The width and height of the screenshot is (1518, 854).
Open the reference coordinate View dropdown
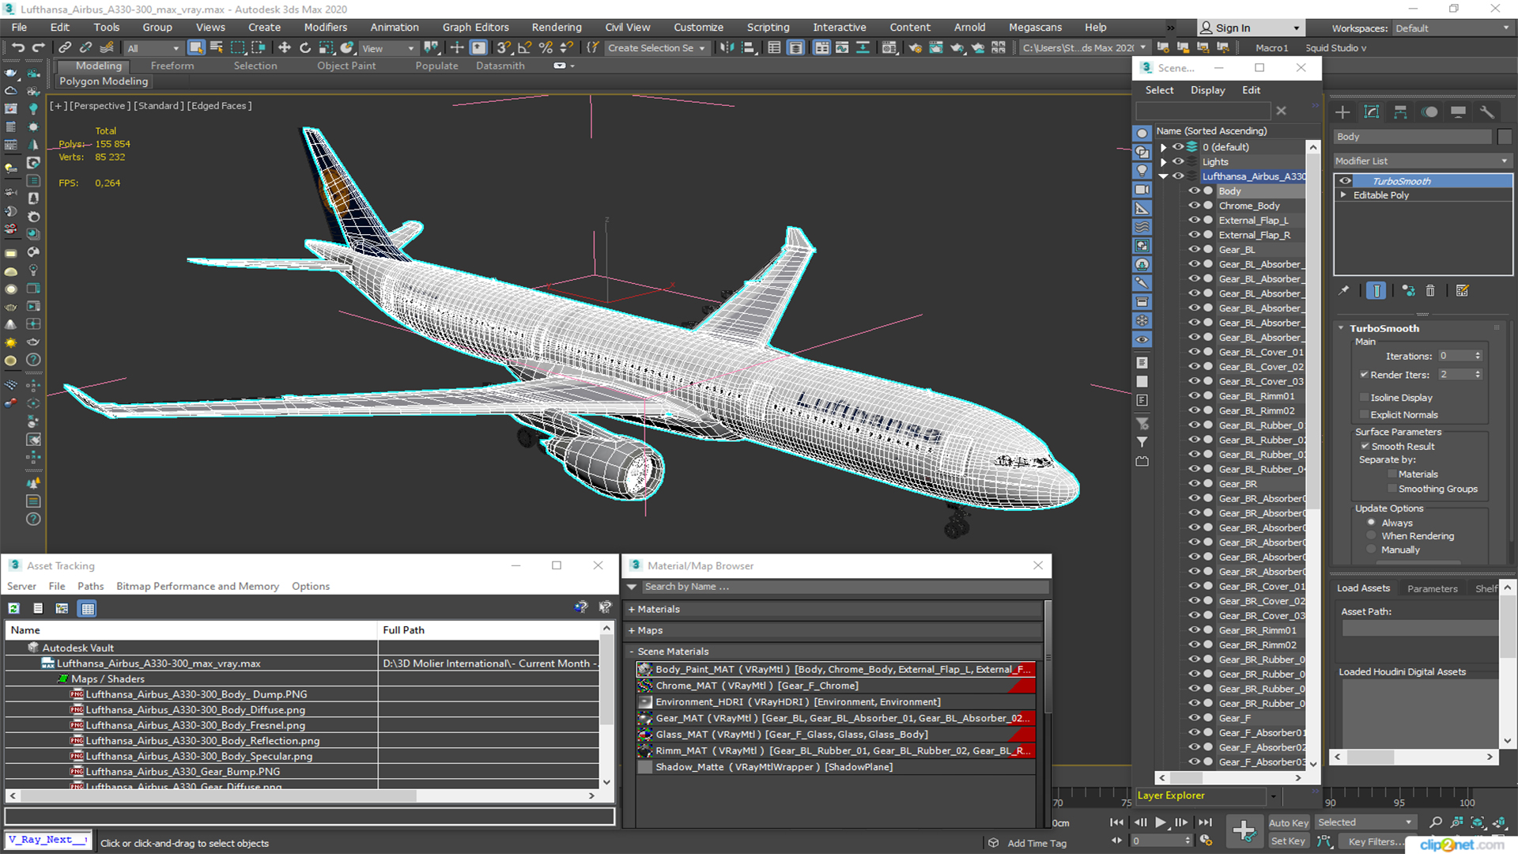[x=388, y=48]
